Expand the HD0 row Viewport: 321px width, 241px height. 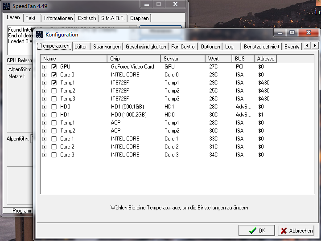point(44,107)
